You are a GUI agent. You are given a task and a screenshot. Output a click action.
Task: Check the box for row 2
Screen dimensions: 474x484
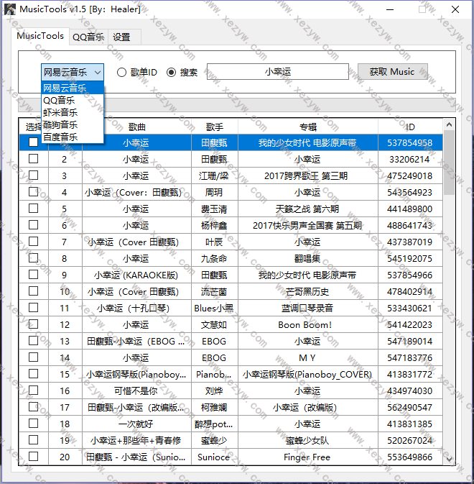(33, 159)
